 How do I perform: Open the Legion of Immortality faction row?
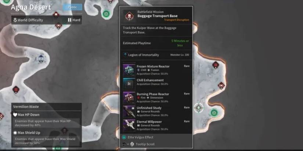tap(156, 55)
